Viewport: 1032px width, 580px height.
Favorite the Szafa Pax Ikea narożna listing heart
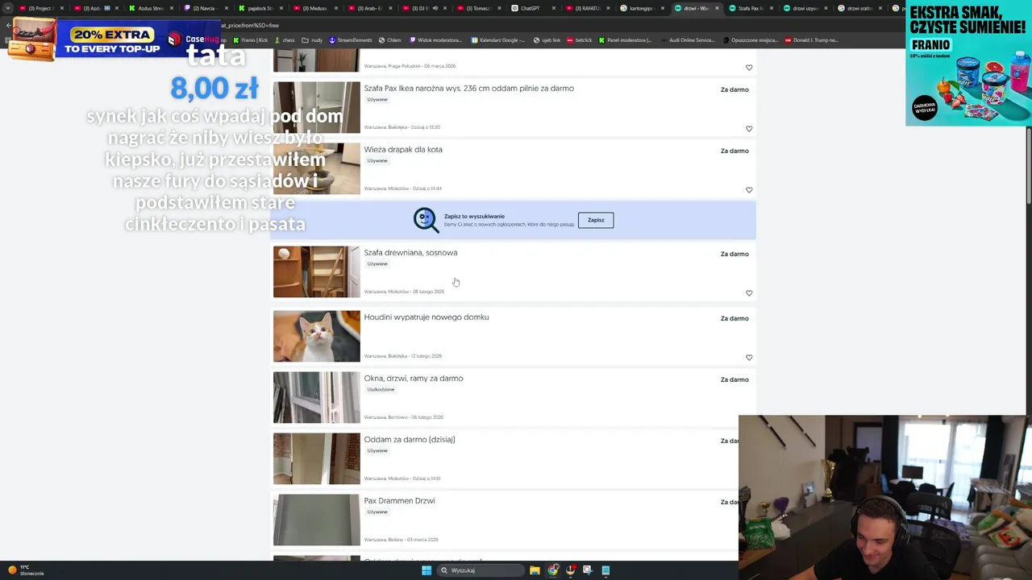pyautogui.click(x=749, y=129)
